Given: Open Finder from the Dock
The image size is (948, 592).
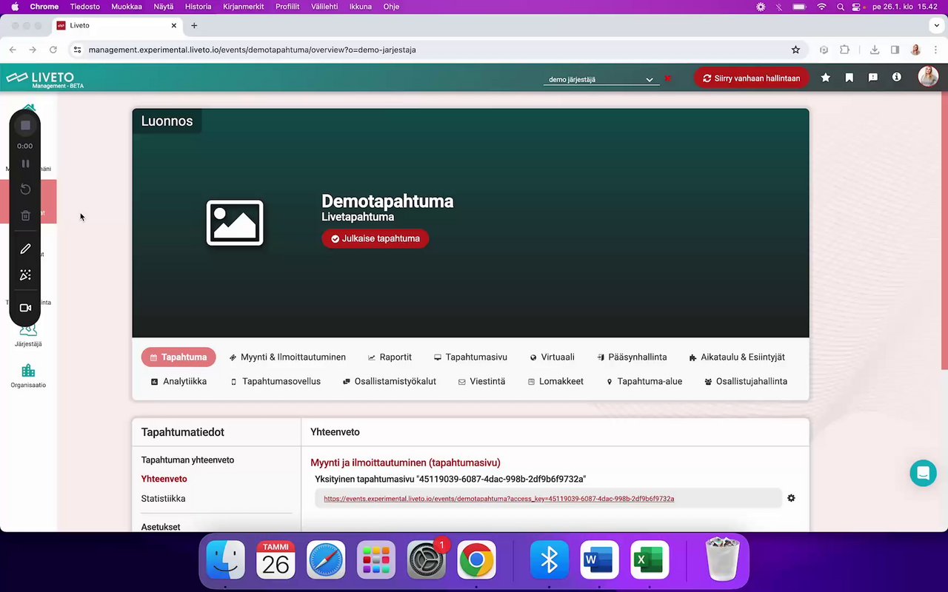Looking at the screenshot, I should pos(226,559).
